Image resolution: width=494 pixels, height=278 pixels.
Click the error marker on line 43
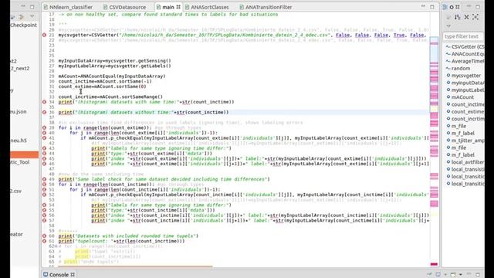coord(45,148)
